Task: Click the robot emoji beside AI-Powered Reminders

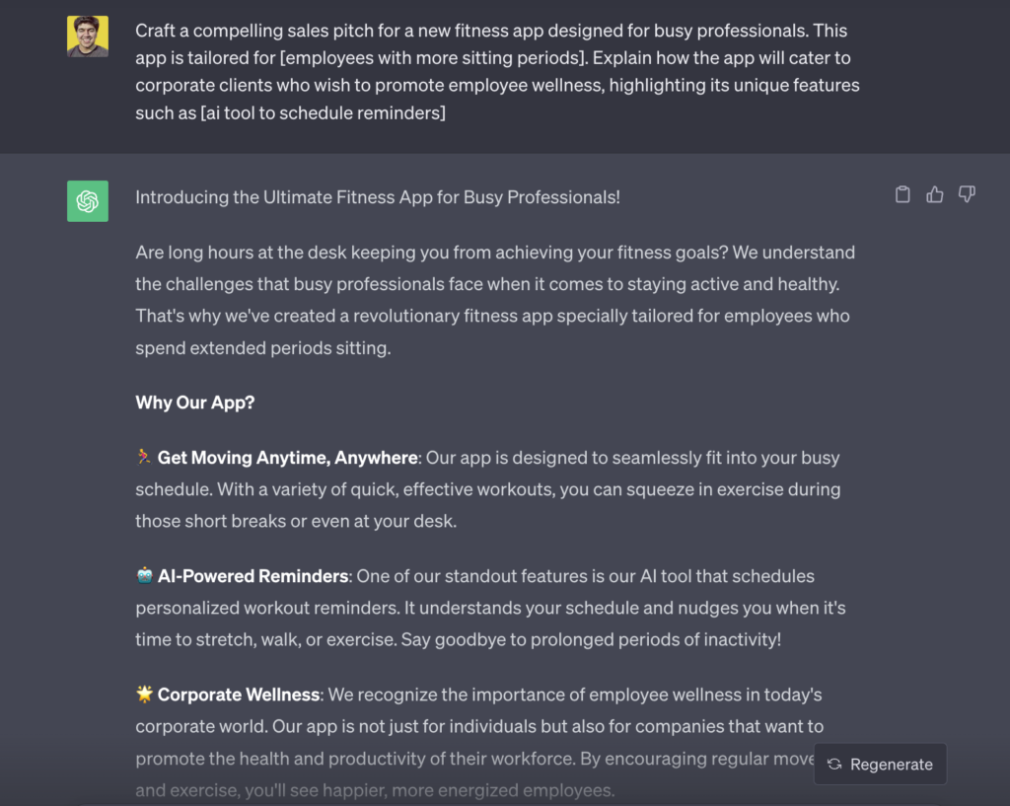Action: [145, 575]
